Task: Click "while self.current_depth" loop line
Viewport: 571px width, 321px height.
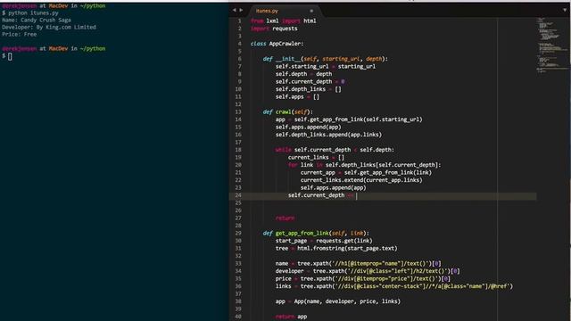Action: (335, 150)
